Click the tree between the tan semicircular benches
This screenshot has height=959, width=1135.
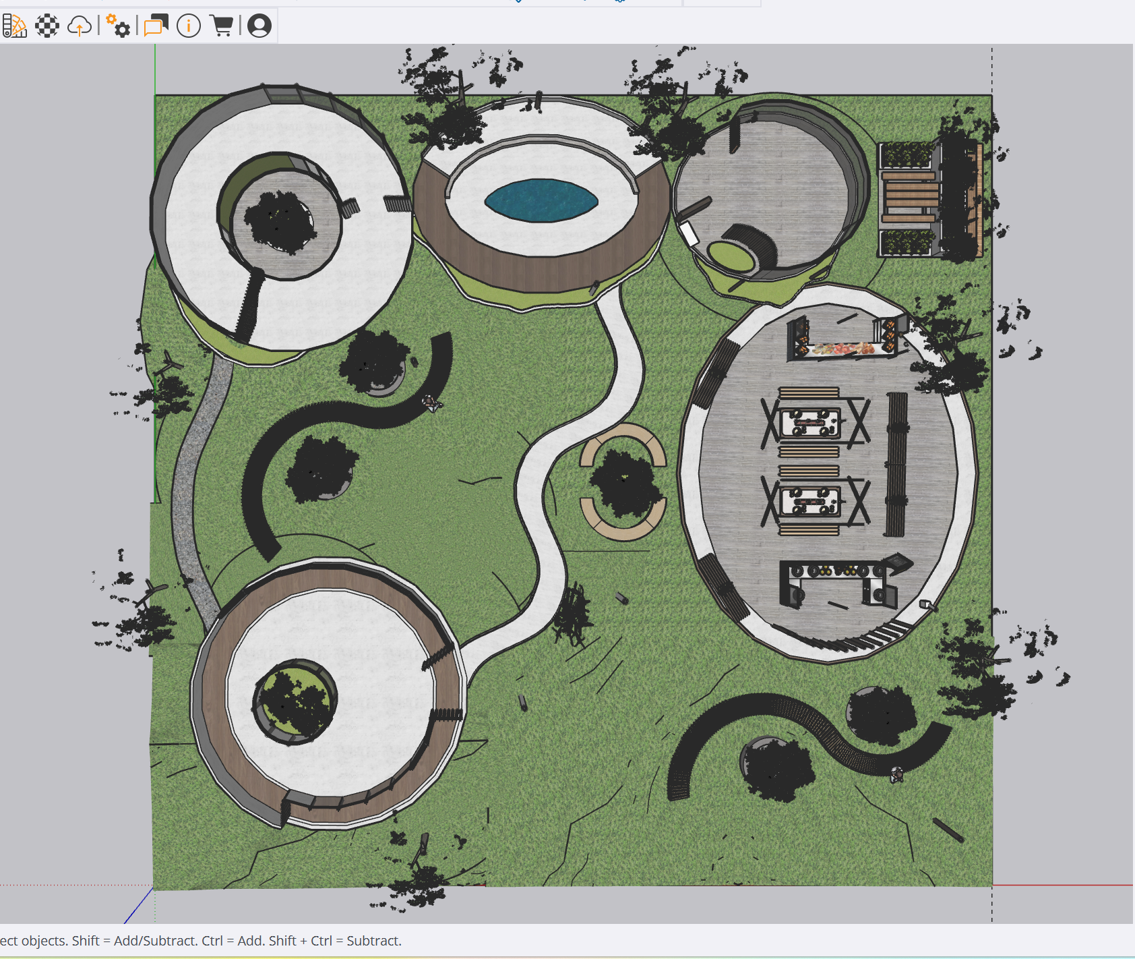coord(624,483)
